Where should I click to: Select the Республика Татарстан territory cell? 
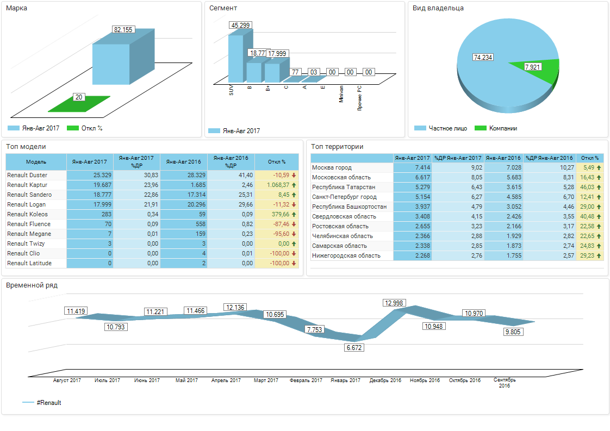tap(352, 187)
